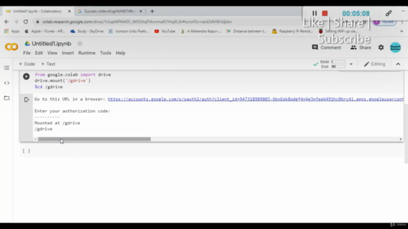Star the Untitled1.ipynb notebook
The image size is (408, 229).
click(80, 44)
